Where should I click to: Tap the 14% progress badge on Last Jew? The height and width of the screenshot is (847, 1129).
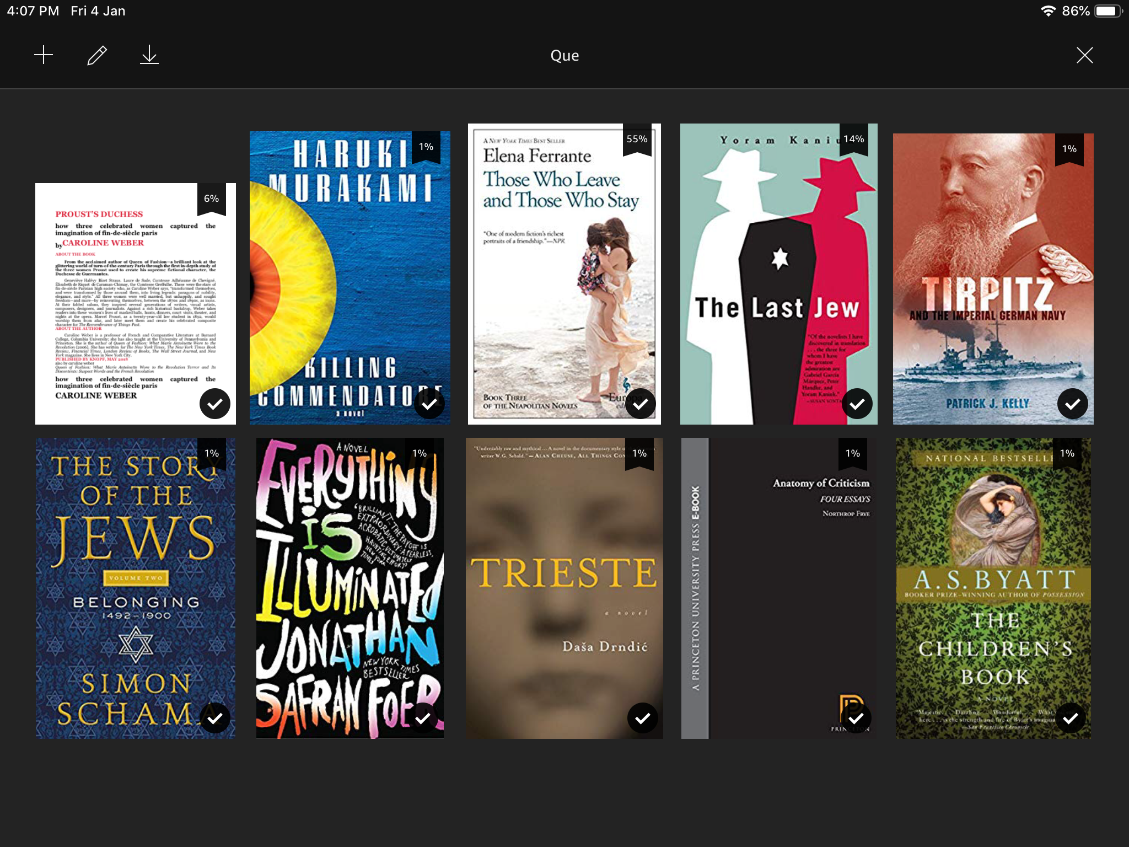(x=853, y=140)
